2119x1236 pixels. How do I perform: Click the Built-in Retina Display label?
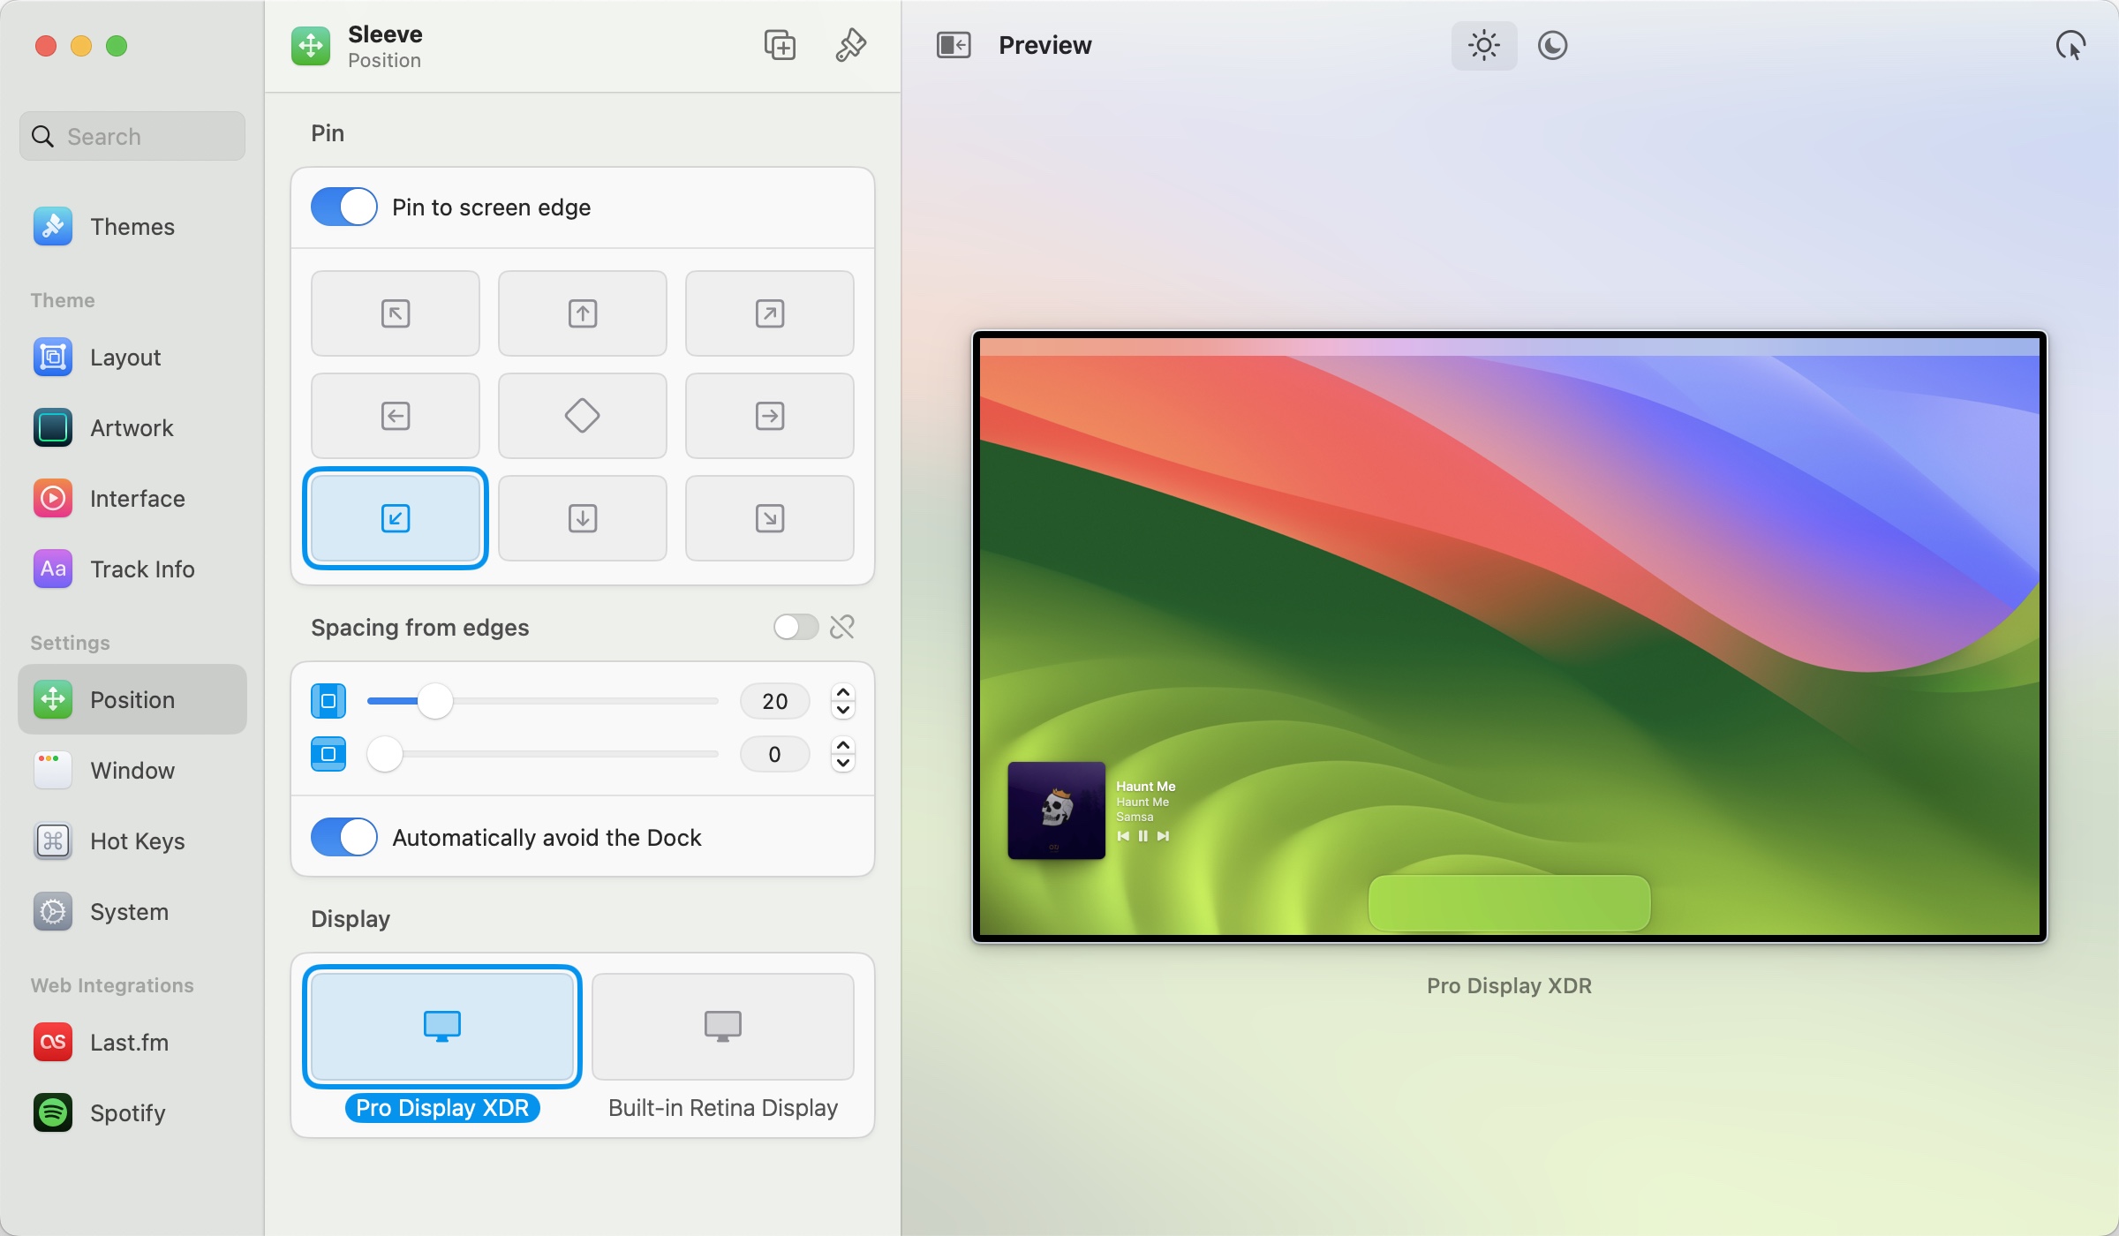[x=723, y=1108]
